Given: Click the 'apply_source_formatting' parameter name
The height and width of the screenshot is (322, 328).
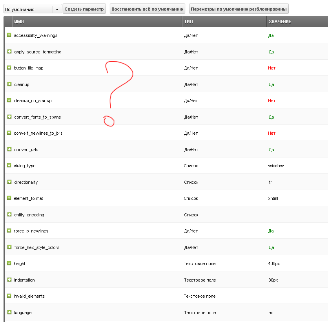Looking at the screenshot, I should coord(38,52).
